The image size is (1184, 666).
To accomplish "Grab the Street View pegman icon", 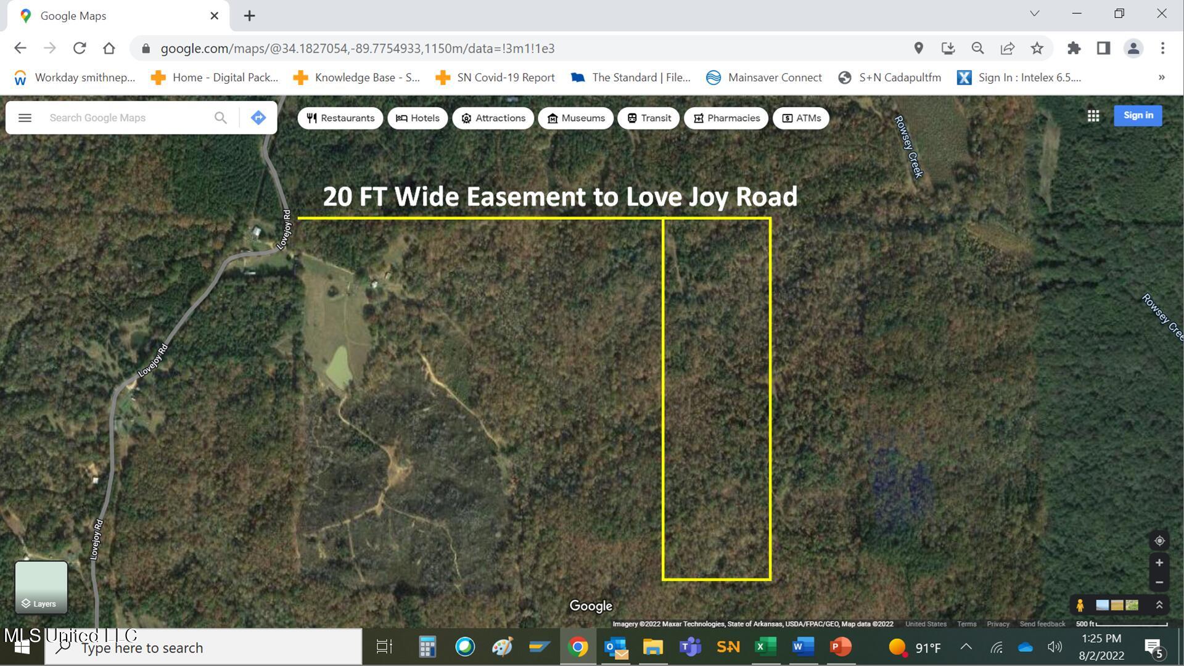I will [1080, 606].
